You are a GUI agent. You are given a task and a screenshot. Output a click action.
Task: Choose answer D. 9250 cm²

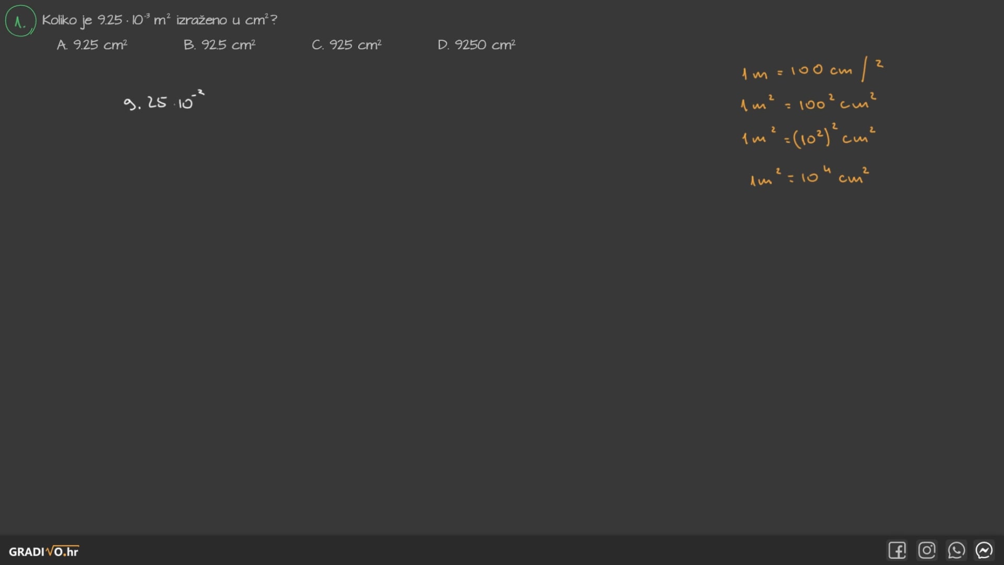coord(476,45)
